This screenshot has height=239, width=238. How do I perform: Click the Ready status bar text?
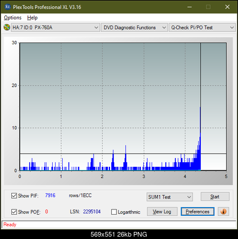tap(9, 224)
